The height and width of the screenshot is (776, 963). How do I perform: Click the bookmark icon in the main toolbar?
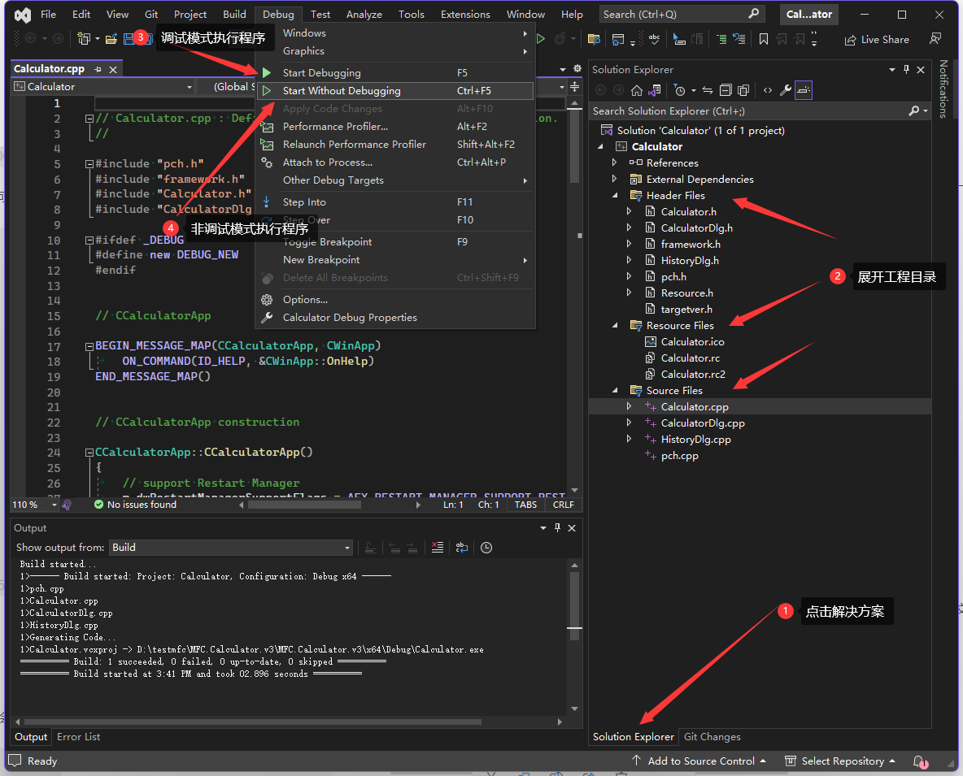pos(763,39)
